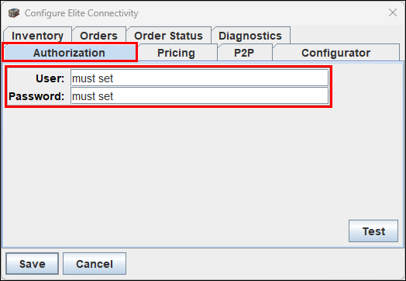406x281 pixels.
Task: Go to the Diagnostics tab
Action: [250, 36]
